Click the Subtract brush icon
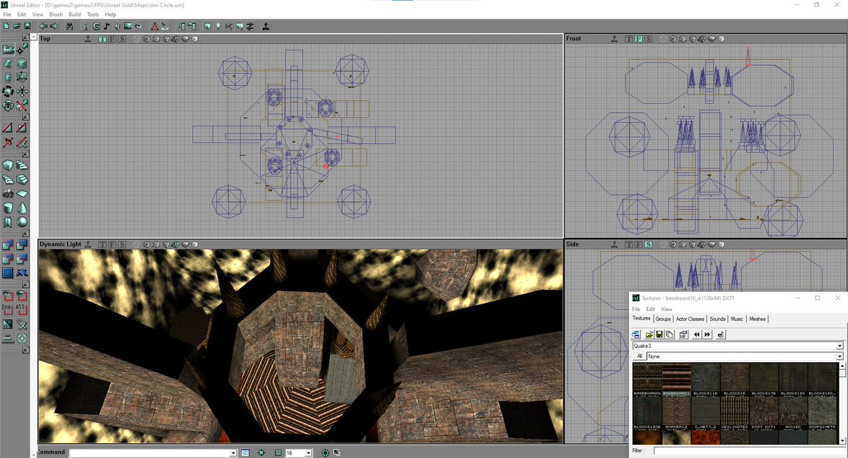 22,245
